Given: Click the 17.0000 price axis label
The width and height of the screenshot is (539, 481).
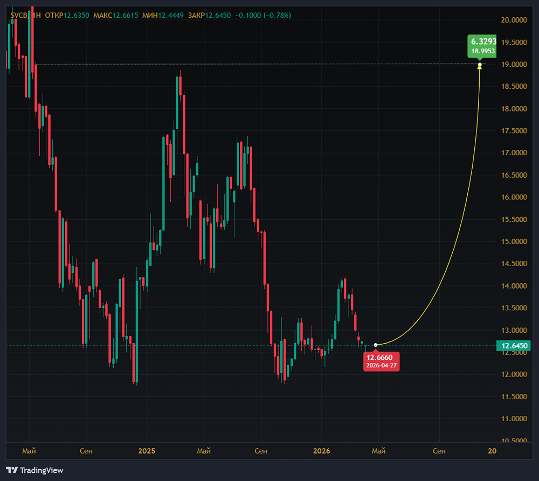Looking at the screenshot, I should click(514, 152).
